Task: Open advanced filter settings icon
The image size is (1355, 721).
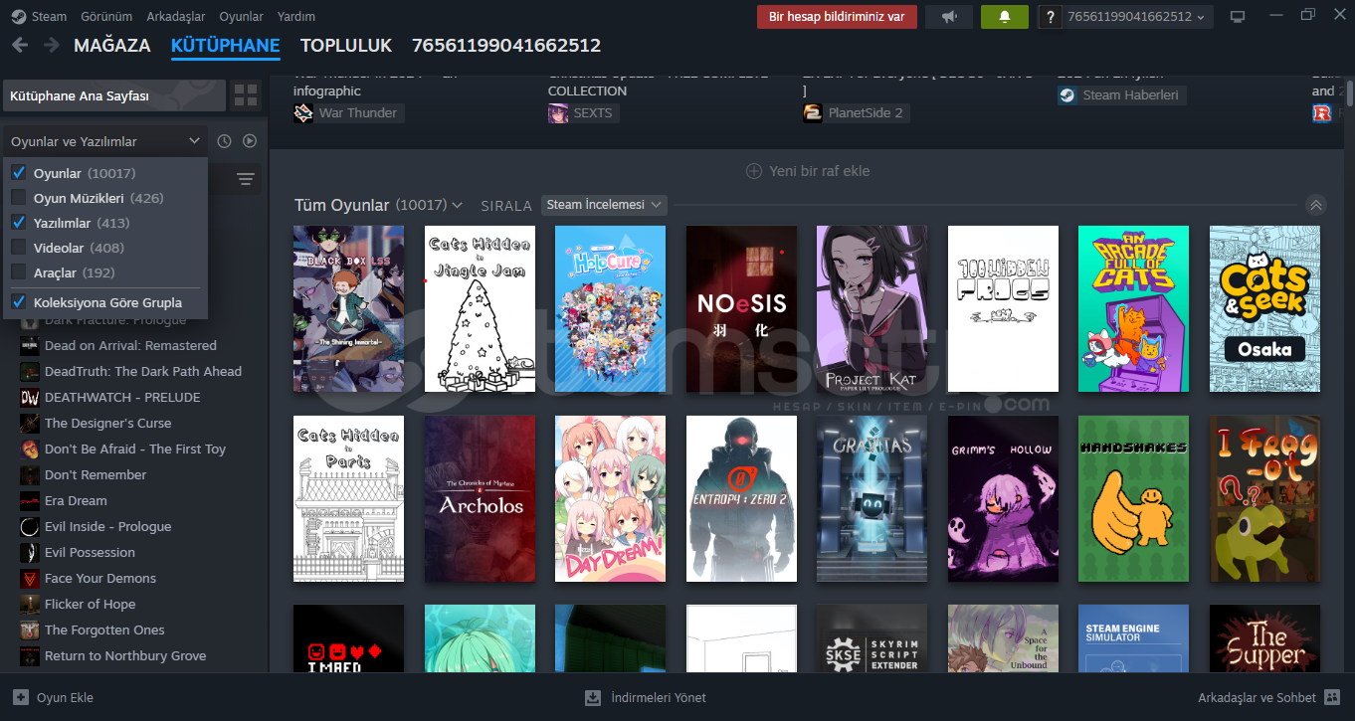Action: tap(246, 179)
